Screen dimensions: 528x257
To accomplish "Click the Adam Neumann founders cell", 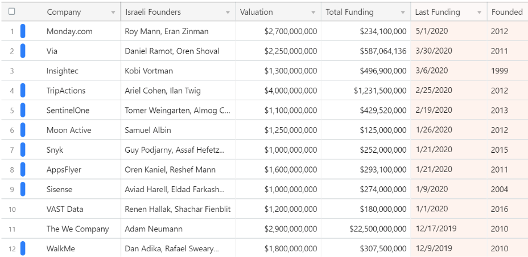I will coord(178,229).
